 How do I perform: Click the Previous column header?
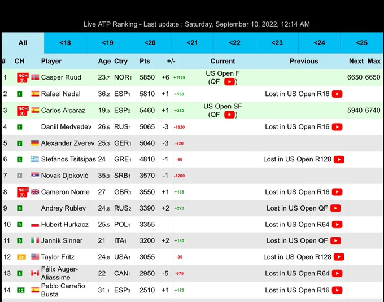[x=304, y=61]
